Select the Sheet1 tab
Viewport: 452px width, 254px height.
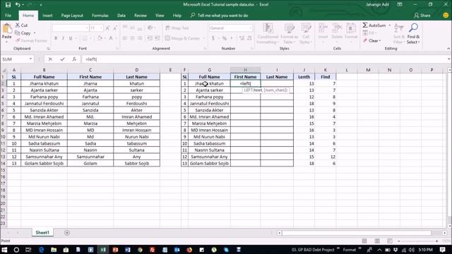[42, 232]
